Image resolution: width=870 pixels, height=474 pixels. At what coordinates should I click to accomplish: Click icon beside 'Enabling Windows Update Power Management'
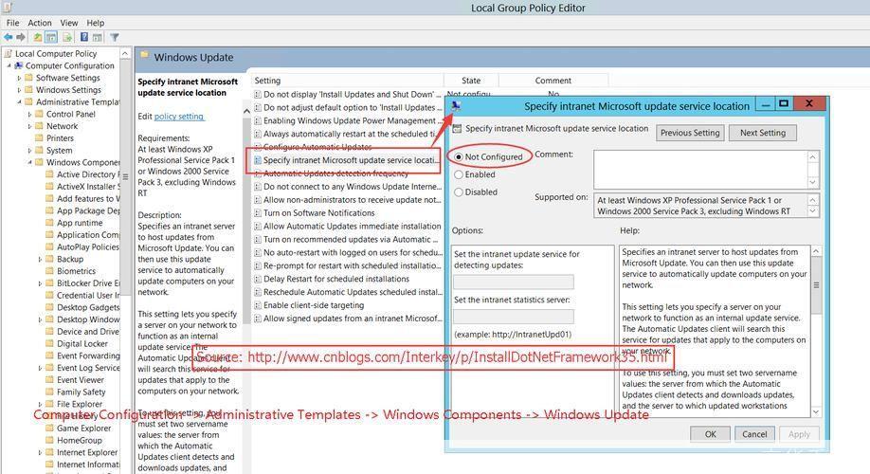(x=258, y=121)
